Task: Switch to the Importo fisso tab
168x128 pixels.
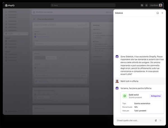Action: [x=51, y=58]
